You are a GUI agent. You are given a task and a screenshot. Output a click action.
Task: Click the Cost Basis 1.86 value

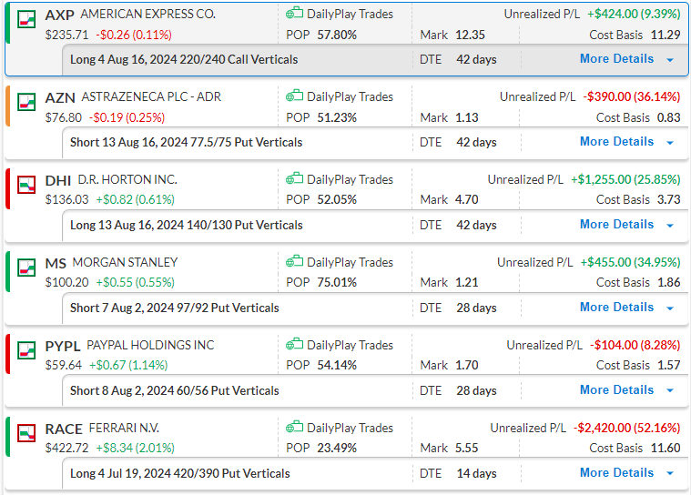coord(669,282)
